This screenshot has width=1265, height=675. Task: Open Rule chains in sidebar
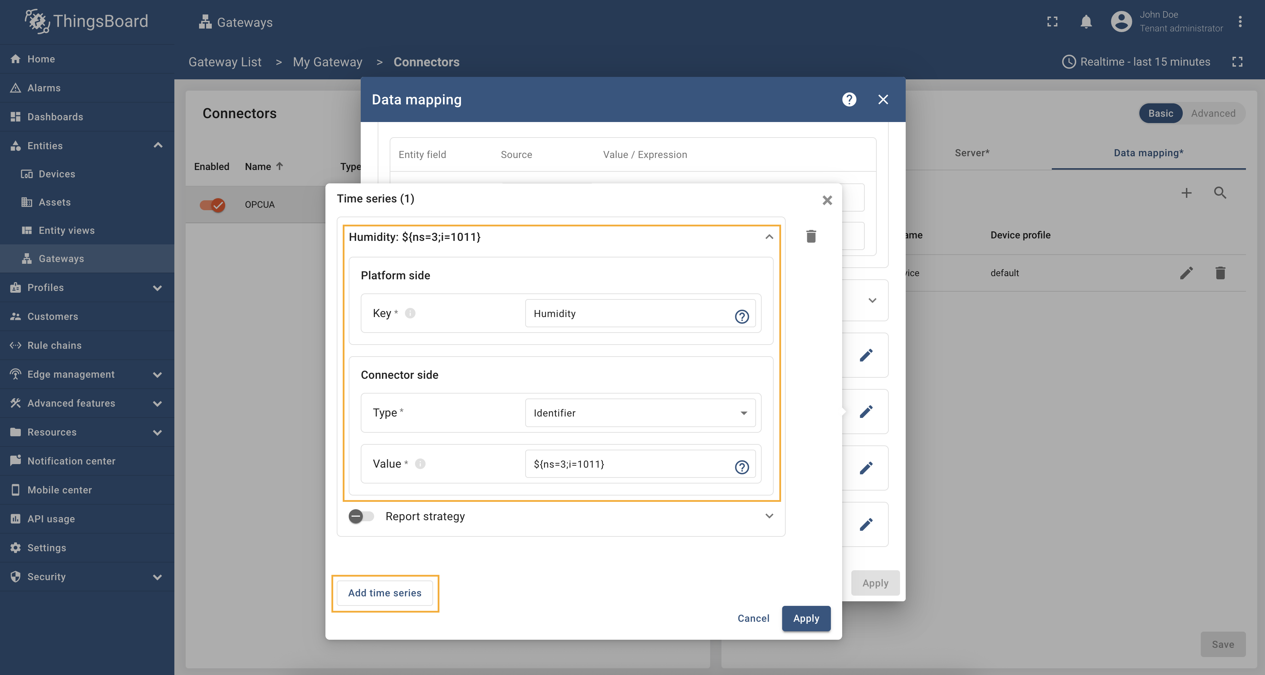[x=54, y=345]
